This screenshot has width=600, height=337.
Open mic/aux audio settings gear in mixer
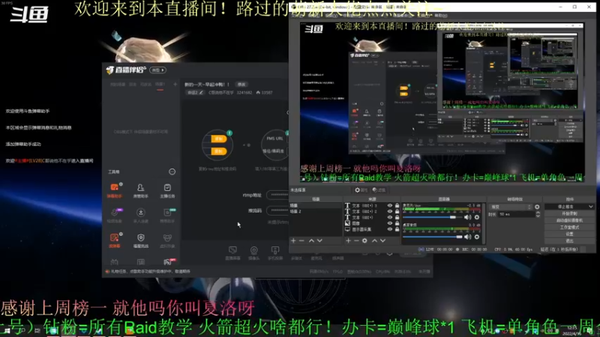(477, 217)
